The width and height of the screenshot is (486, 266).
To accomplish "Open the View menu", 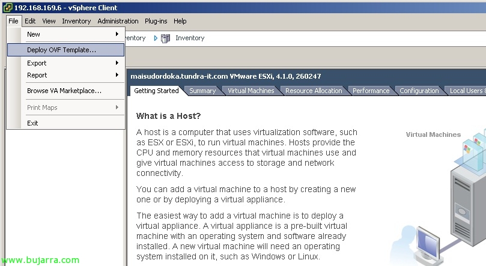I will pos(49,21).
